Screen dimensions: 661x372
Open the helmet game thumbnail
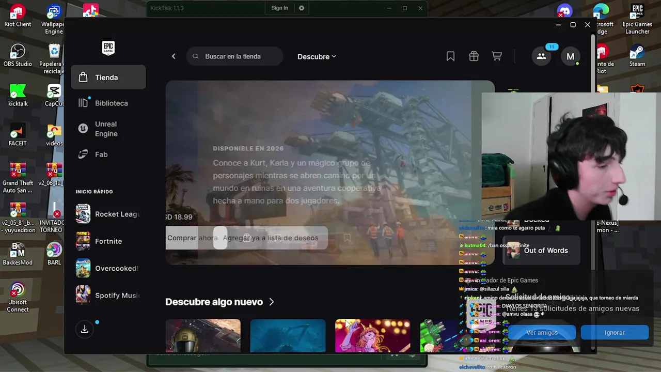[x=203, y=336]
